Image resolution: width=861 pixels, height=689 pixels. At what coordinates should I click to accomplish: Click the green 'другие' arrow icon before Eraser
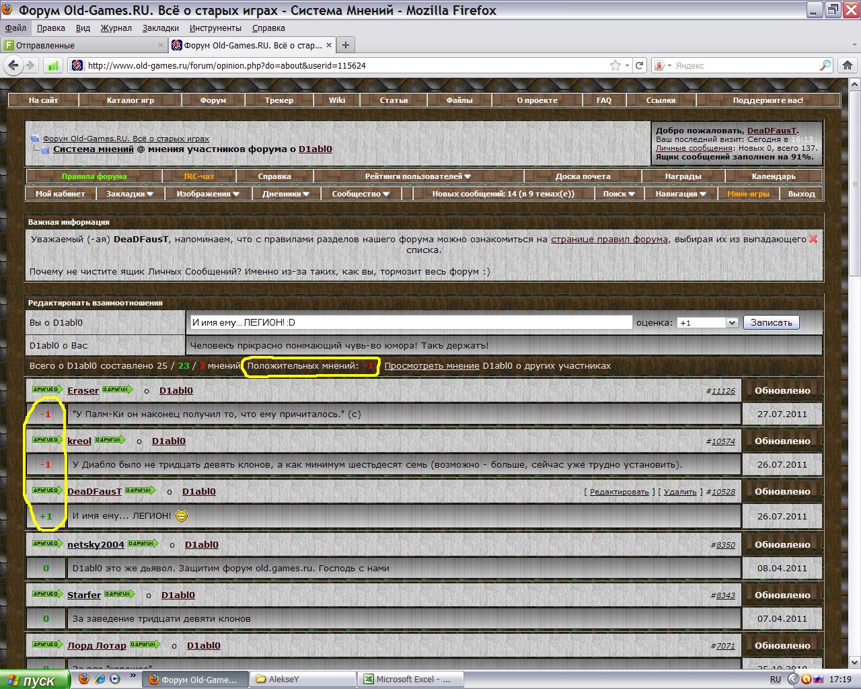[x=46, y=390]
